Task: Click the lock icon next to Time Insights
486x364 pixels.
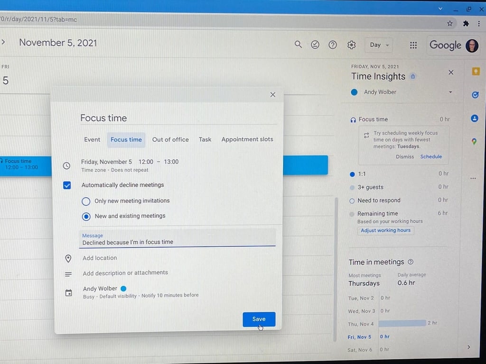Action: click(413, 76)
